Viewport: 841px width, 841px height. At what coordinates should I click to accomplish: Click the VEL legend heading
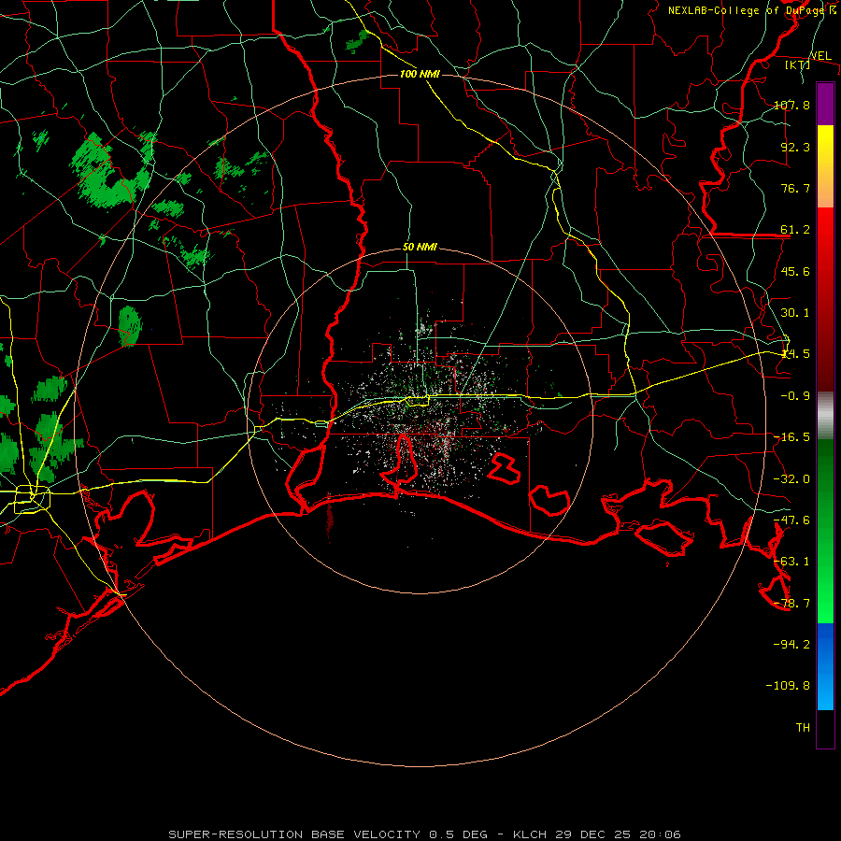tap(820, 56)
